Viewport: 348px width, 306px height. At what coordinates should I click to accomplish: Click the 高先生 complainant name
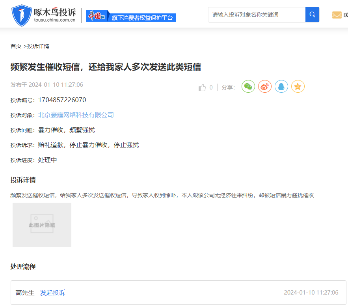pyautogui.click(x=25, y=293)
